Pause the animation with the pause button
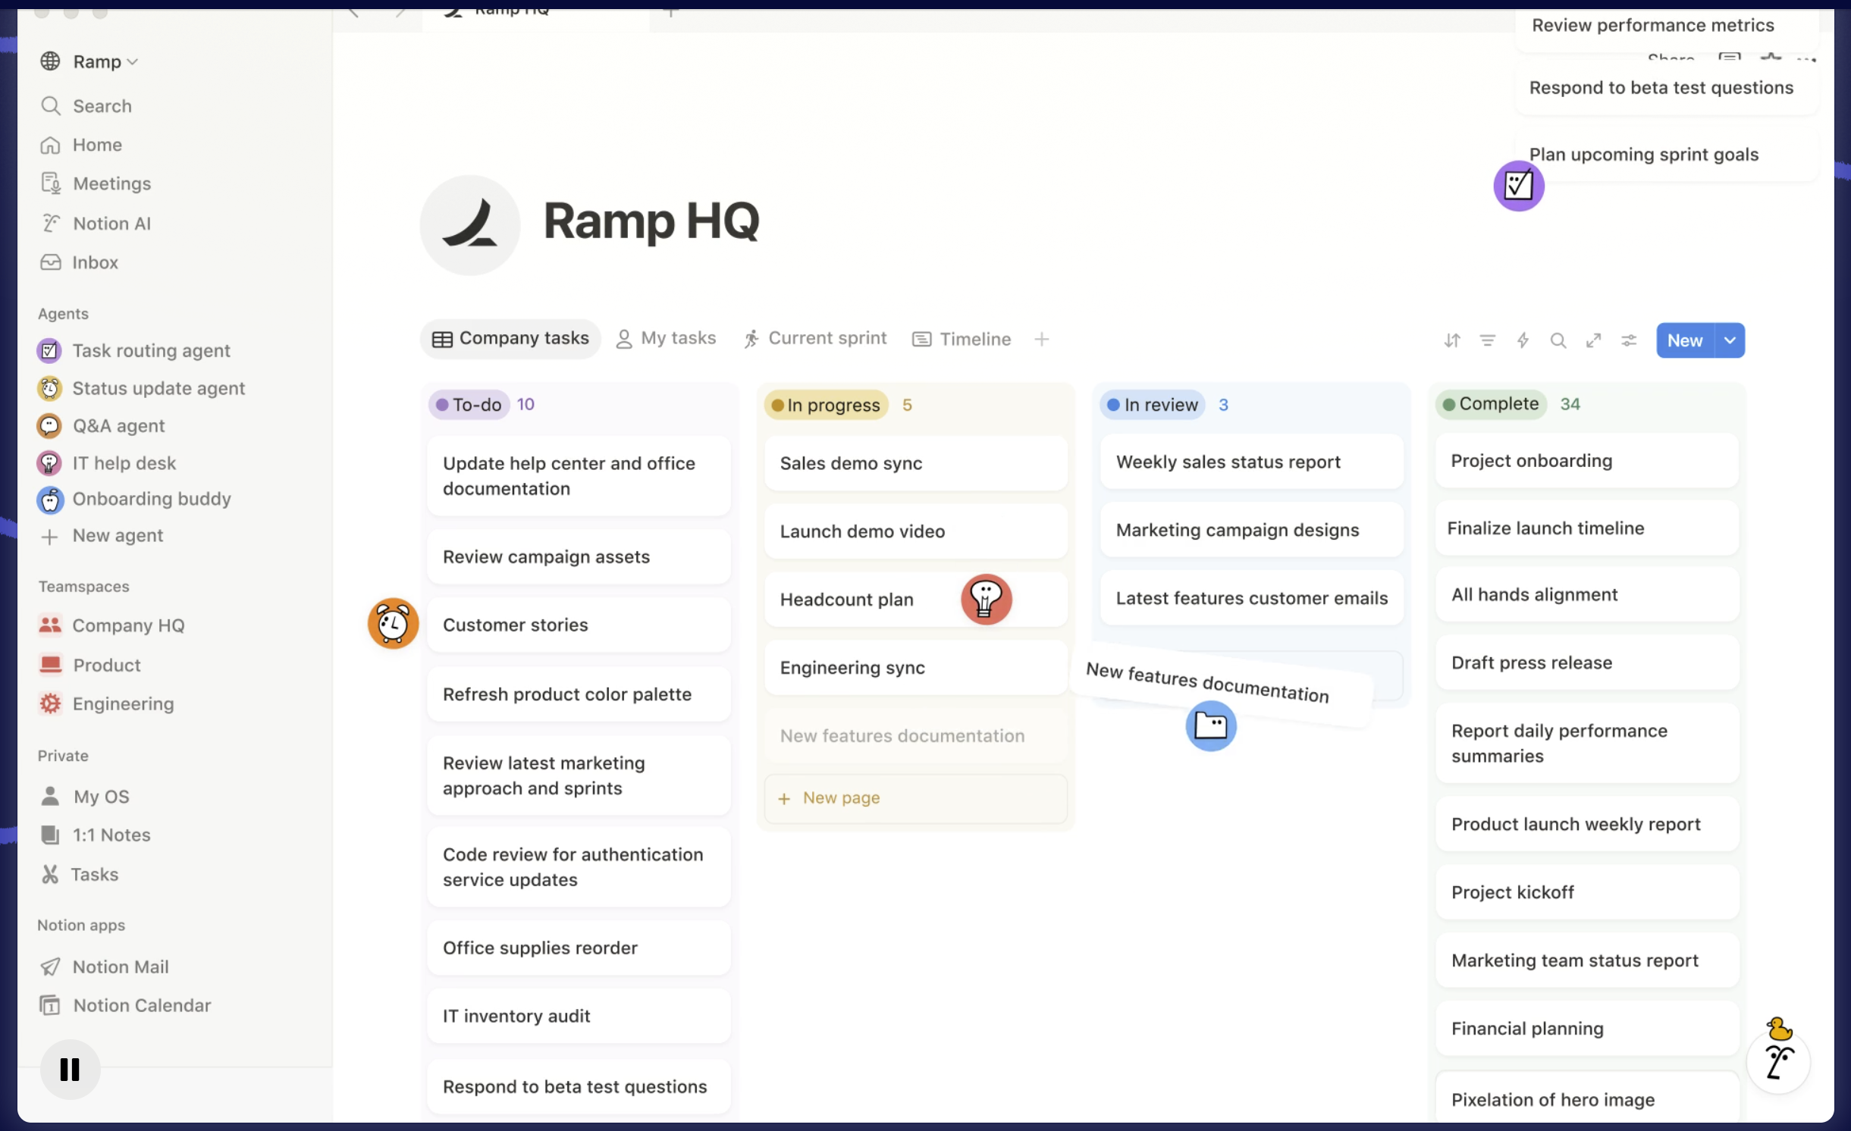1851x1131 pixels. [x=70, y=1069]
